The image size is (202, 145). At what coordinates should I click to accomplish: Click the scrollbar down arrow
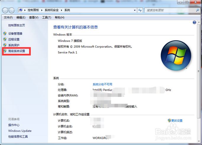(198, 141)
